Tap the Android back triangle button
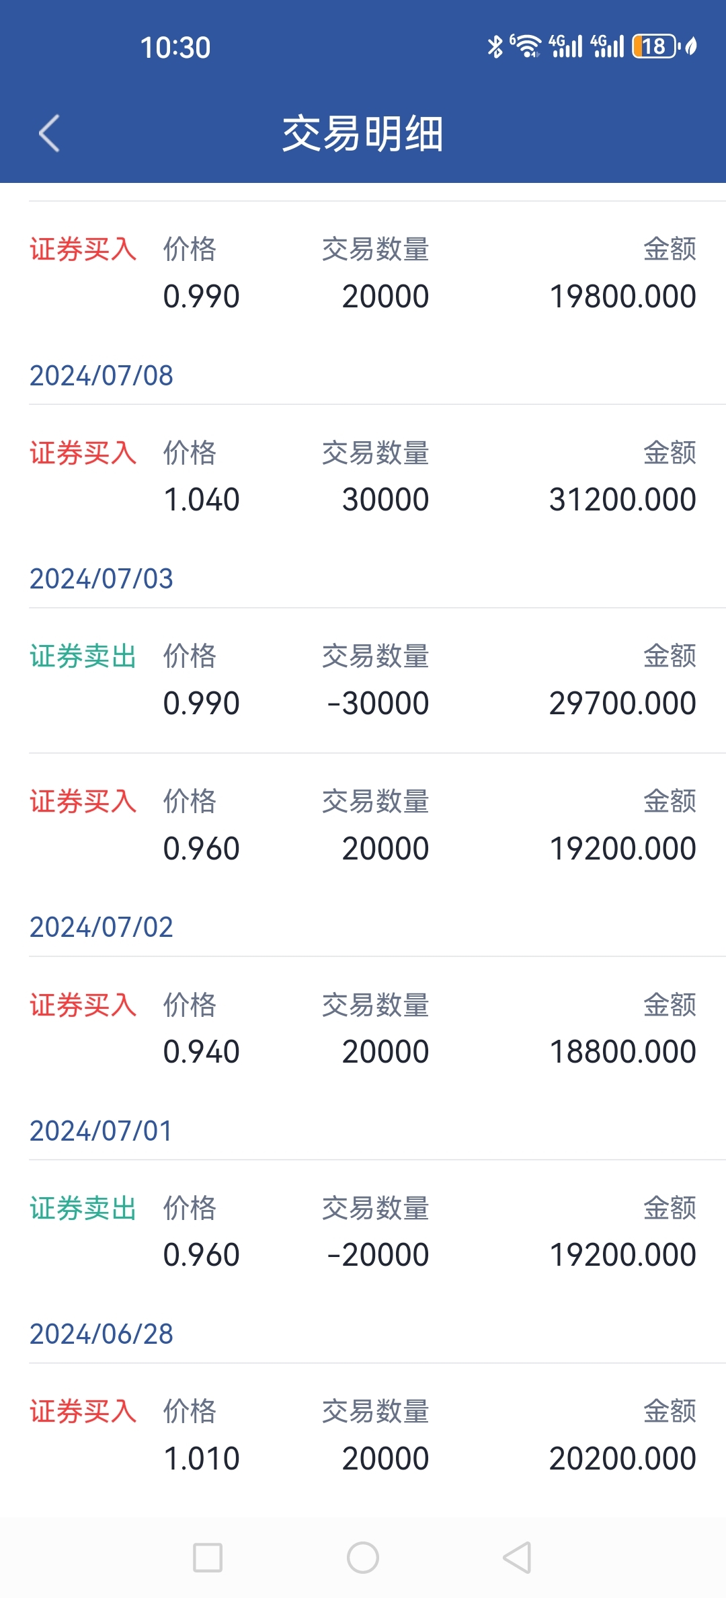Image resolution: width=726 pixels, height=1598 pixels. [518, 1558]
